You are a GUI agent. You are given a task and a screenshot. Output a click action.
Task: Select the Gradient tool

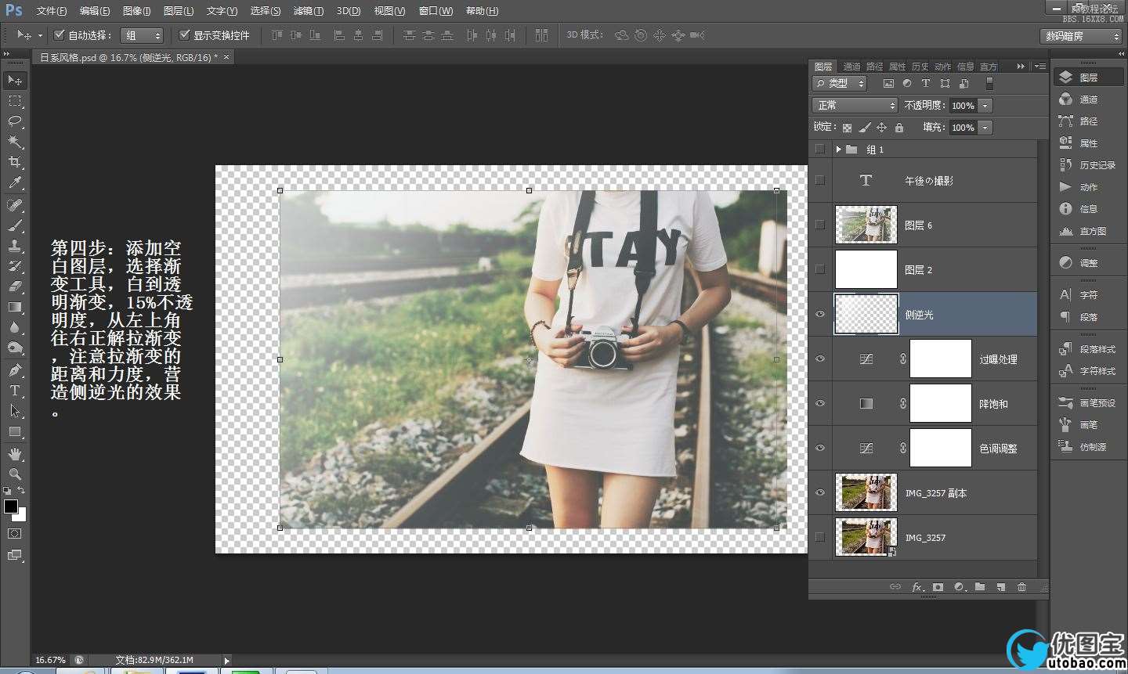(15, 307)
